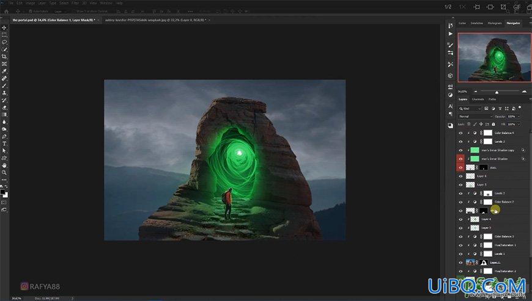Toggle layer filtering on/off switch

coord(520,107)
